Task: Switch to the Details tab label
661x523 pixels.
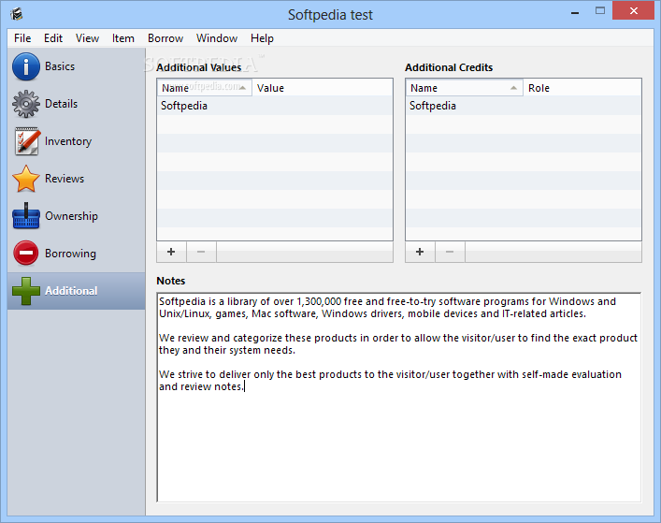Action: click(x=61, y=104)
